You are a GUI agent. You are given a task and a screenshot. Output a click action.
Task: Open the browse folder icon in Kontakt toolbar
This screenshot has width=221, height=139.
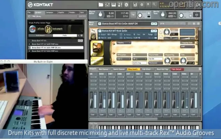click(x=101, y=5)
